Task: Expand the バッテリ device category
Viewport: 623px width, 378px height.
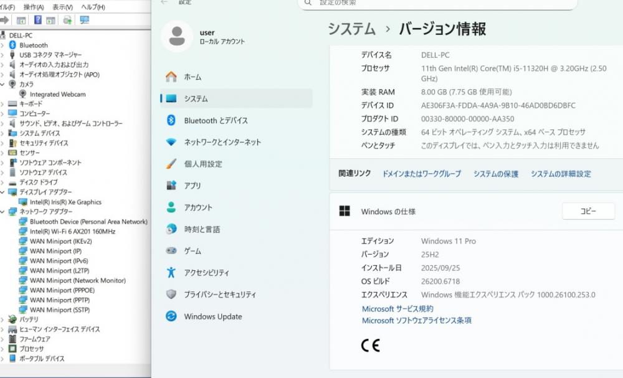Action: (x=2, y=319)
